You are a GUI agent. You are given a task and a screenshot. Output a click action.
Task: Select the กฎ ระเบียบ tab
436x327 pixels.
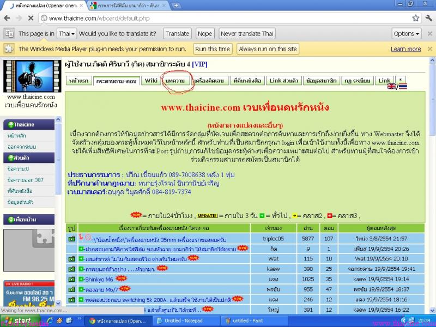pos(358,81)
